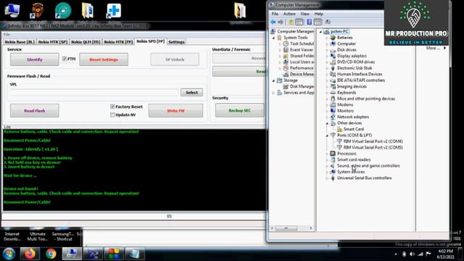
Task: Expand Universal Serial Bus controllers
Action: click(x=327, y=178)
